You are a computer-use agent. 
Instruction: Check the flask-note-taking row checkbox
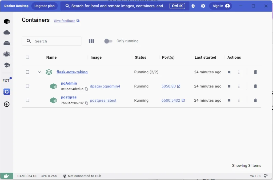point(27,72)
